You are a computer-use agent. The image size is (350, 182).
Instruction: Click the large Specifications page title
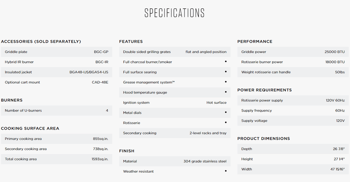tap(175, 13)
